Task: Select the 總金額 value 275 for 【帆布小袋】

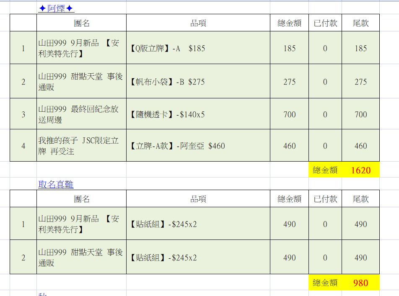Action: pyautogui.click(x=289, y=81)
